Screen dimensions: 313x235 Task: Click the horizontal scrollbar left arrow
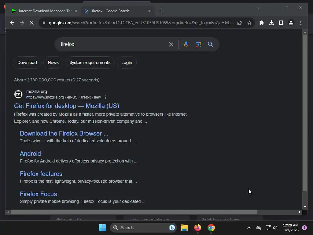click(8, 212)
